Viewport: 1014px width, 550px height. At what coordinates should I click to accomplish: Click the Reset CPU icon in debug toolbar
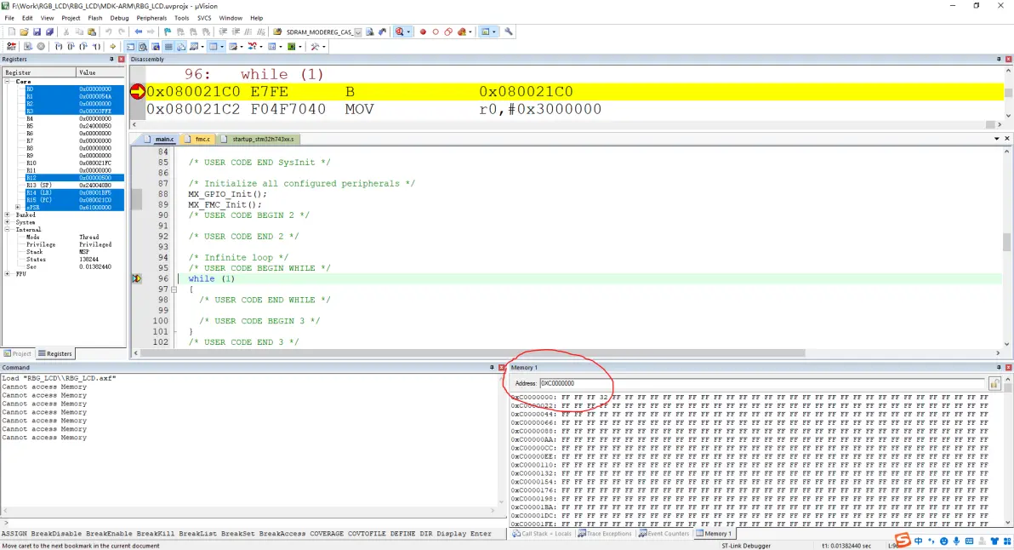point(11,46)
